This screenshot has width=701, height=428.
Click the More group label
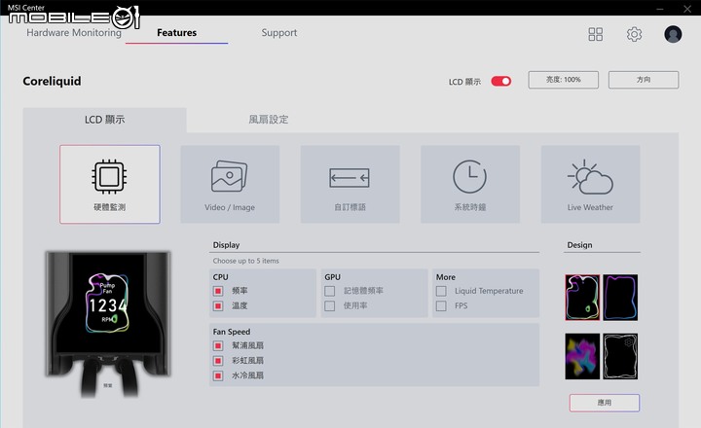pyautogui.click(x=446, y=277)
